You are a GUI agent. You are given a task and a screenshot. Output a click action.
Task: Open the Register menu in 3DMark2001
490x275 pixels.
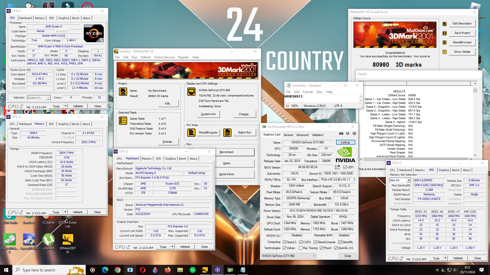tap(183, 57)
